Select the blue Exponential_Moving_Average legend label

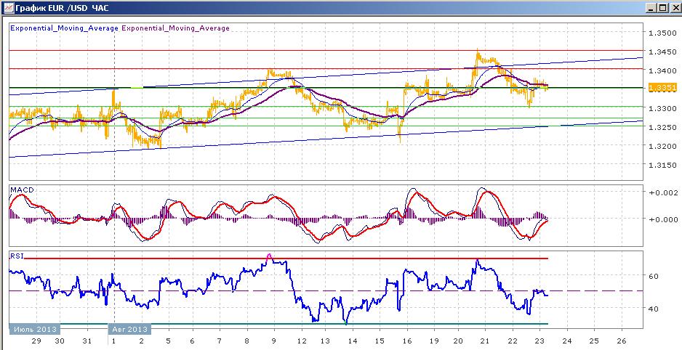click(65, 28)
